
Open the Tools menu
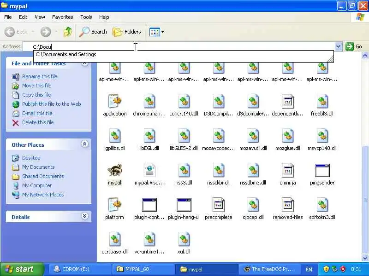point(86,17)
